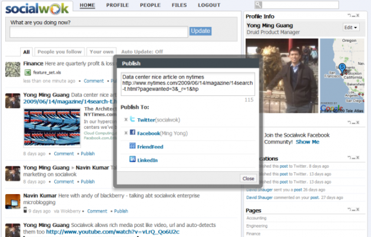Open the youtube.com/watch link
Screen dimensions: 371x237
112,232
